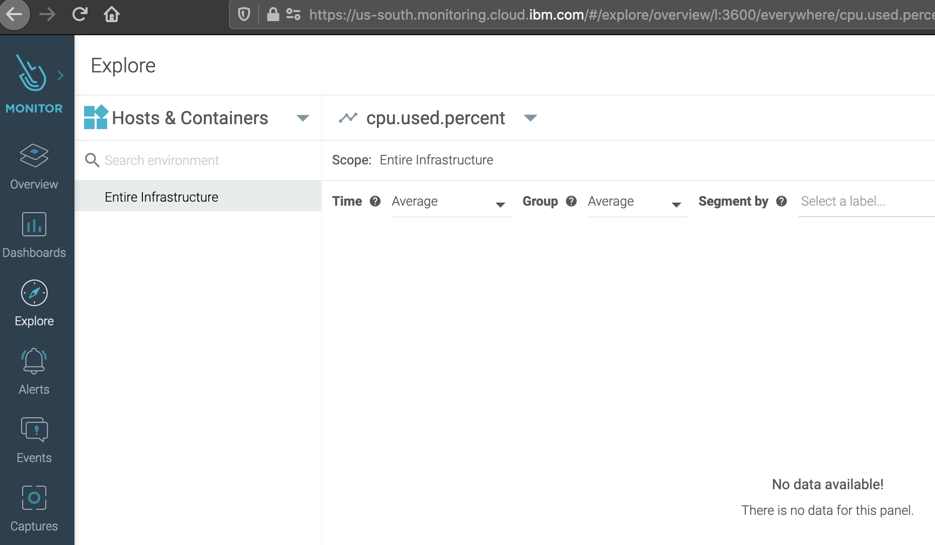Screen dimensions: 935x545
Task: Click the No data available! message
Action: click(x=828, y=484)
